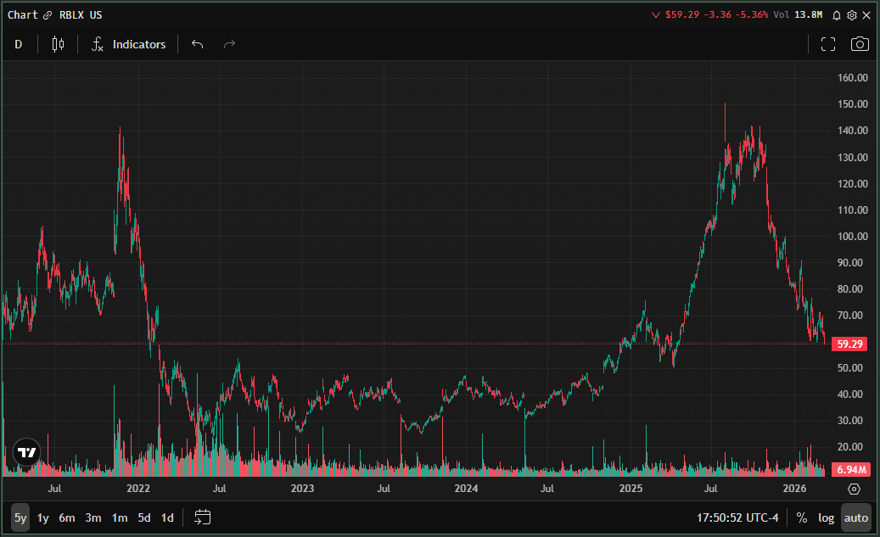Screen dimensions: 880x537
Task: Switch to the 6m range
Action: (67, 517)
